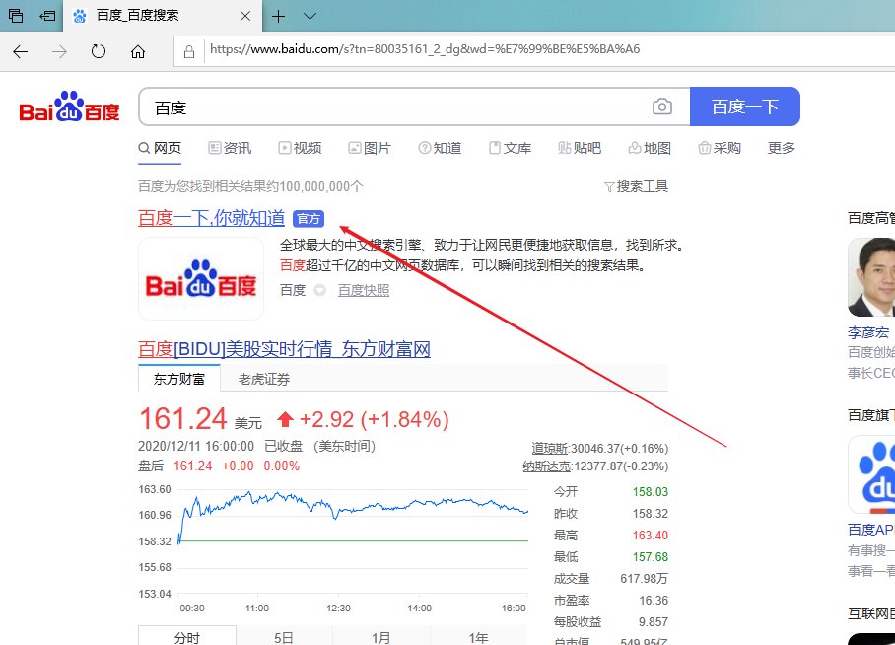Select the 视频 video search icon

pyautogui.click(x=287, y=147)
